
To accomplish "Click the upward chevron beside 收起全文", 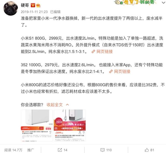I will point(67,105).
